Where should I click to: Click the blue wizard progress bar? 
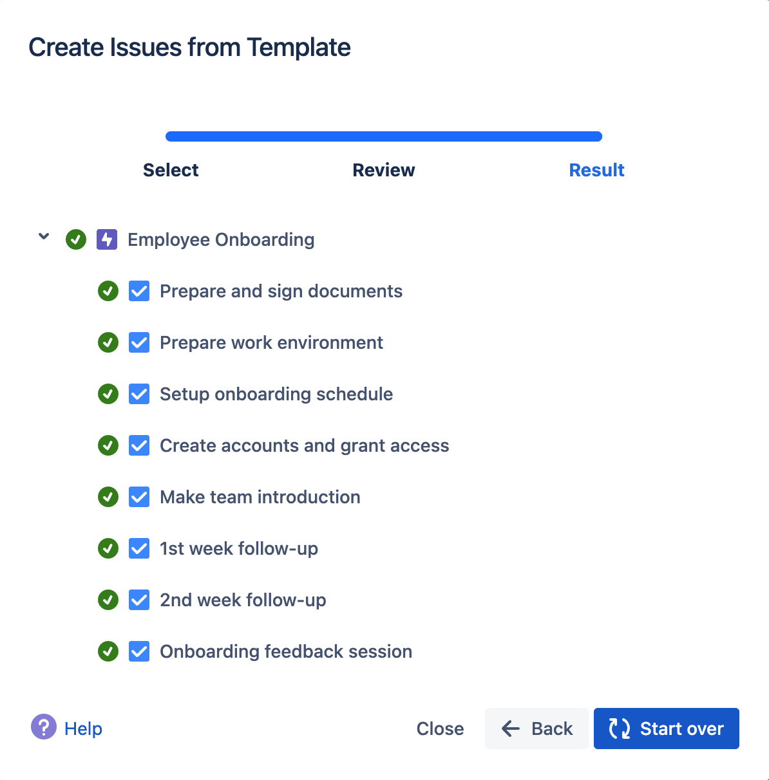384,136
